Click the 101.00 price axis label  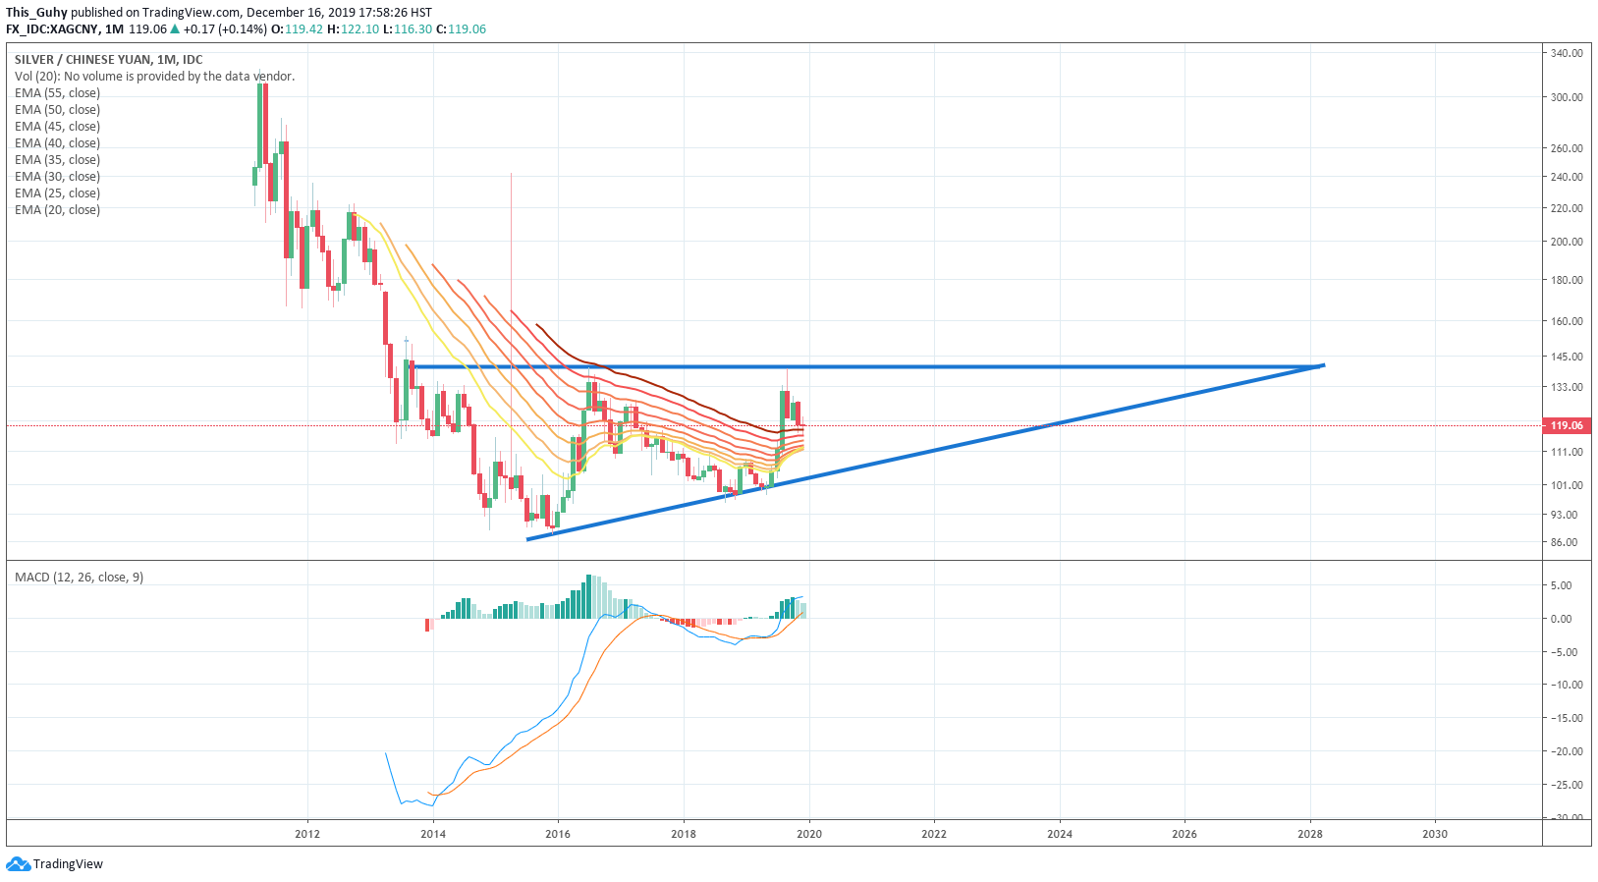(x=1567, y=485)
